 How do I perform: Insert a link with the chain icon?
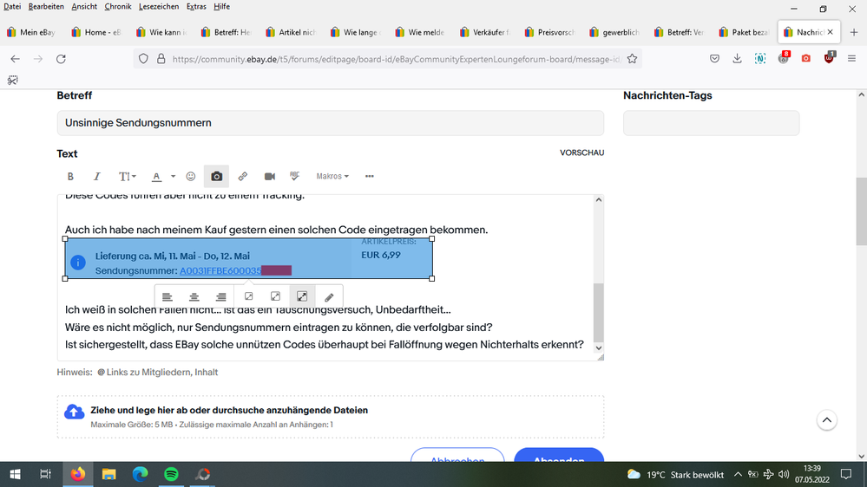[243, 177]
